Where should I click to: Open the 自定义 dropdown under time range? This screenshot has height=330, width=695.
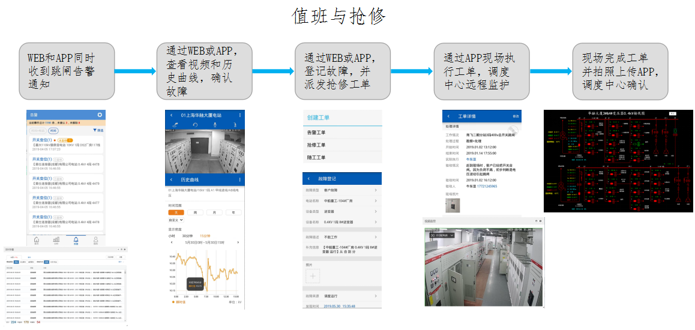pos(174,220)
